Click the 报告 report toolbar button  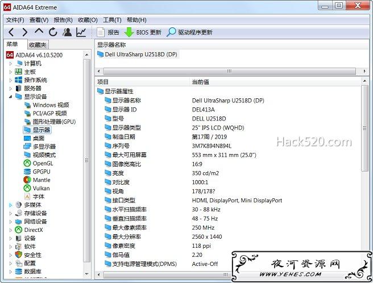point(108,32)
